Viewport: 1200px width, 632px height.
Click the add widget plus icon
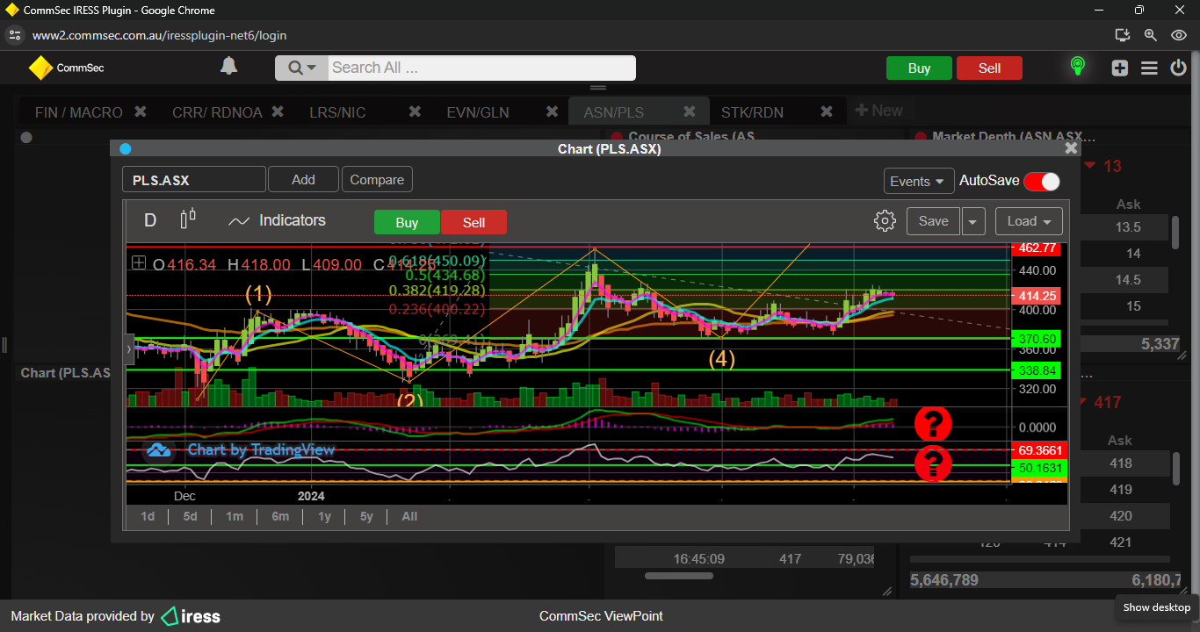(1119, 68)
